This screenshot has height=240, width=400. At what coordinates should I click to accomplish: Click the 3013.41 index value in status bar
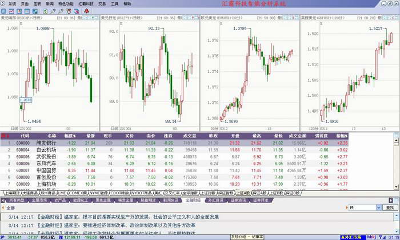coord(15,237)
